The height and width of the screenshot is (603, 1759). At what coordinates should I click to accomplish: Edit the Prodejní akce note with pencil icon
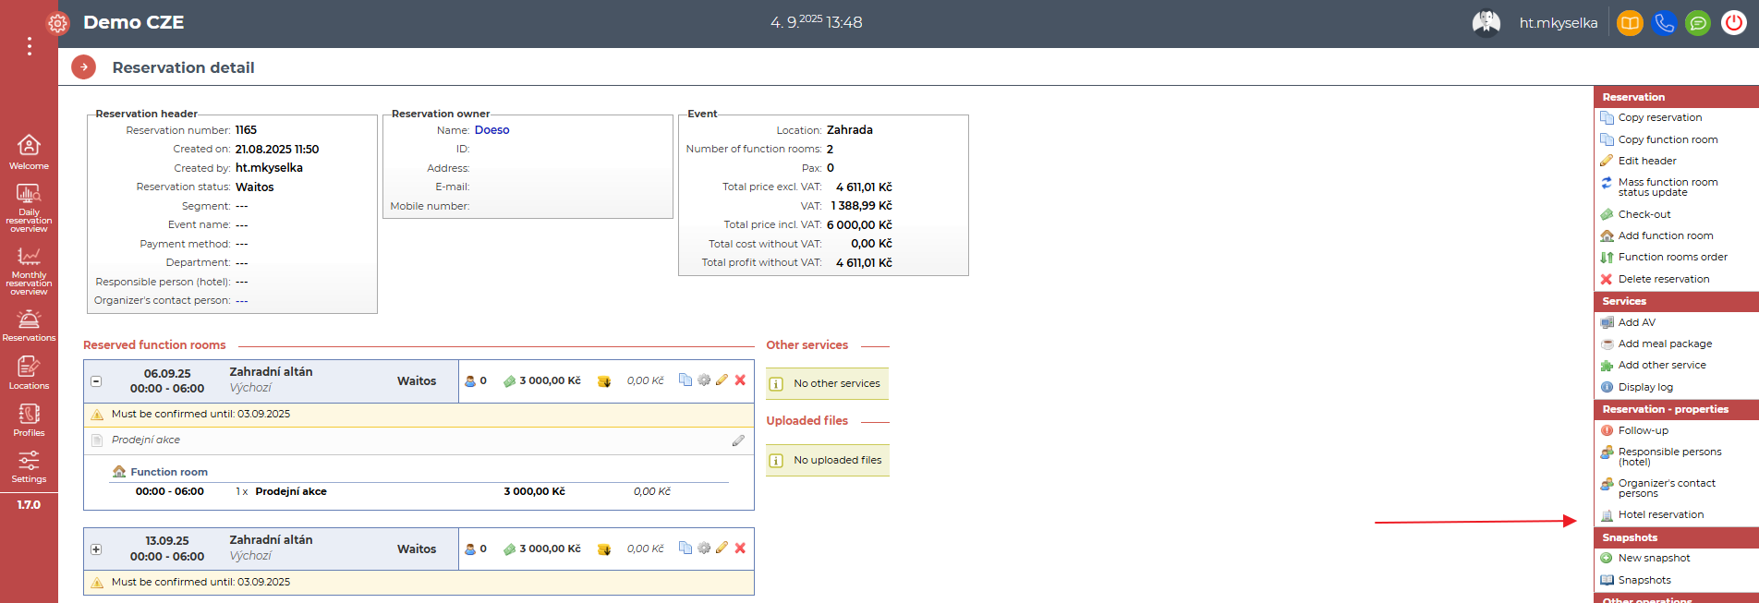click(x=738, y=440)
